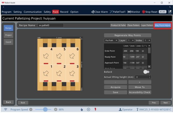
Task: Click the Enter Point X value -890
Action: pyautogui.click(x=125, y=51)
